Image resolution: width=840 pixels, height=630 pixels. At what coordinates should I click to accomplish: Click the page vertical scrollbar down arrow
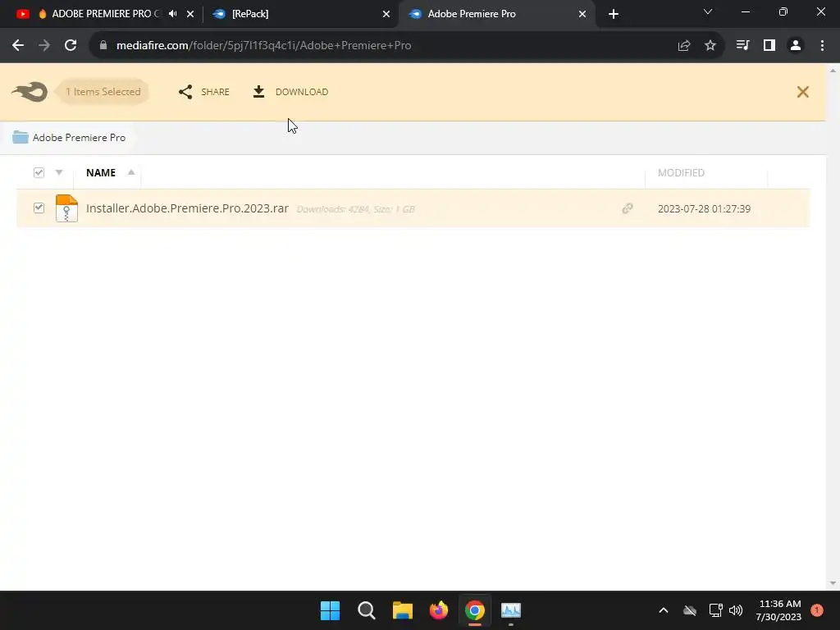tap(833, 583)
